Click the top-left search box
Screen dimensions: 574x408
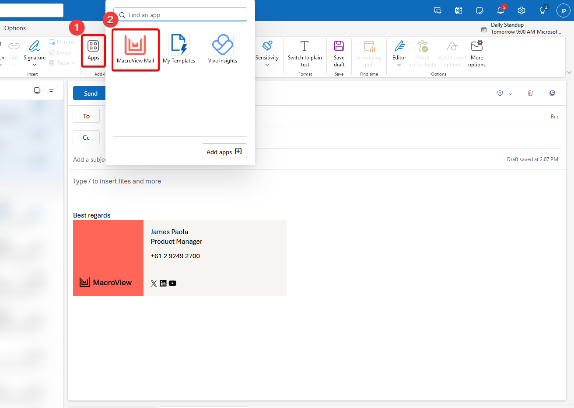(x=31, y=10)
